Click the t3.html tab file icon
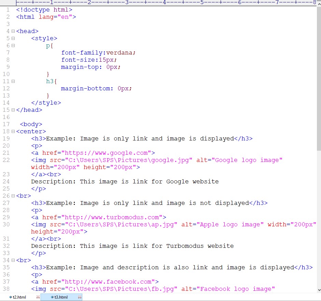The width and height of the screenshot is (321, 301). click(52, 297)
